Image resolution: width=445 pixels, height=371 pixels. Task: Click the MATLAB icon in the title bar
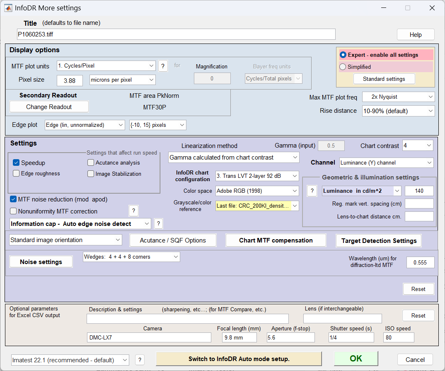[8, 8]
